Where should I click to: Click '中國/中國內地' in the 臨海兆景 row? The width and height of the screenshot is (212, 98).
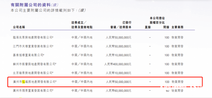[x=82, y=38]
